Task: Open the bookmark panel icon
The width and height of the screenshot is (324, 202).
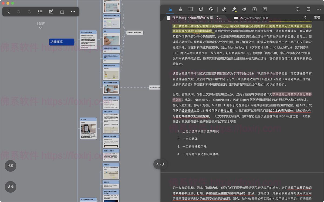Action: click(x=309, y=9)
